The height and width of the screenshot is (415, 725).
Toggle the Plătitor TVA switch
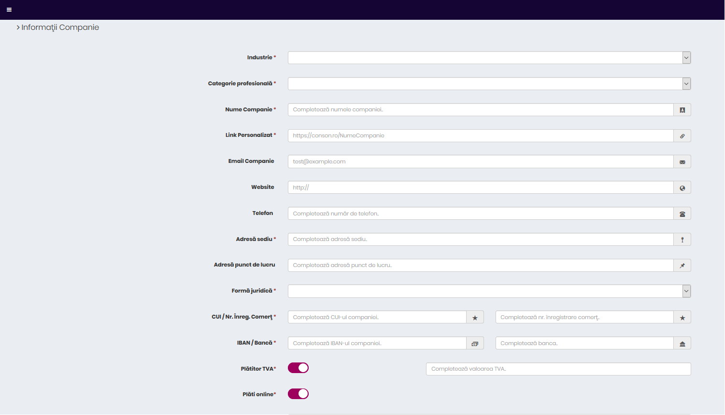coord(298,368)
